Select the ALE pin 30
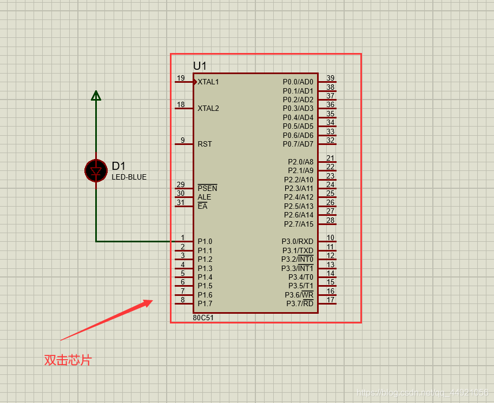Image resolution: width=494 pixels, height=403 pixels. tap(184, 197)
